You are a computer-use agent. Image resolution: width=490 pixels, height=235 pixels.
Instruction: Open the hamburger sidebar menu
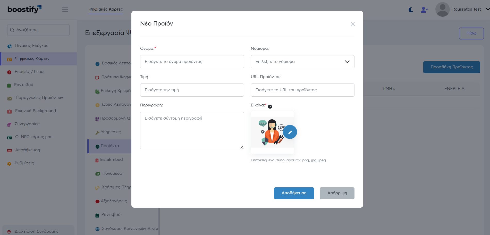(65, 9)
